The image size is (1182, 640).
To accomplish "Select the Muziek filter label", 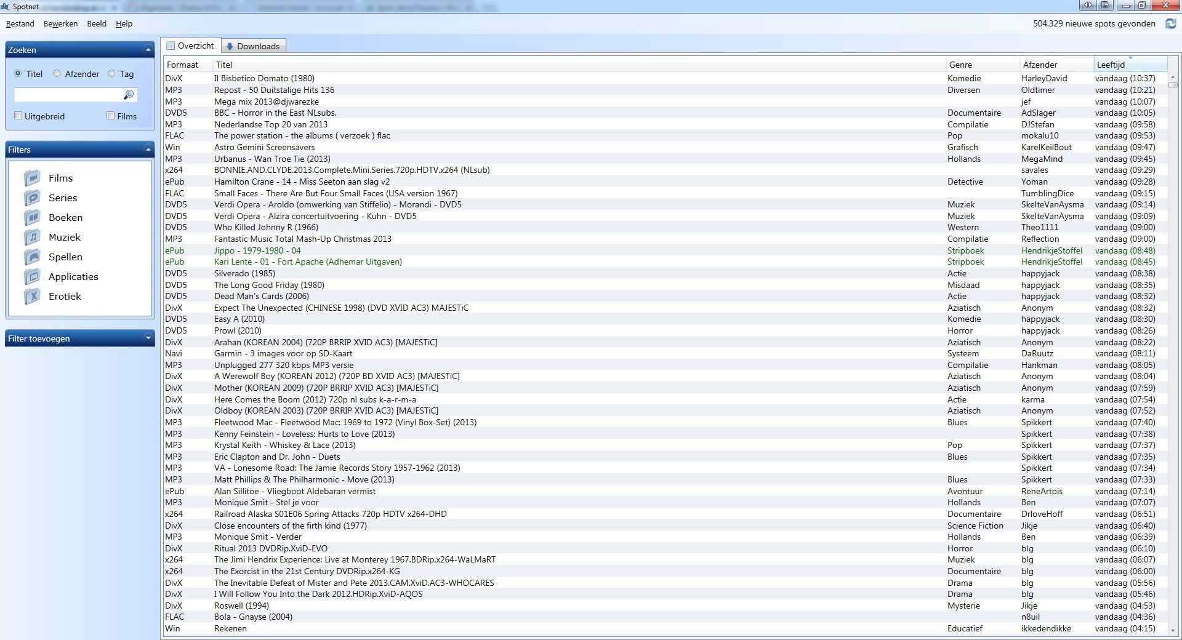I will tap(65, 237).
